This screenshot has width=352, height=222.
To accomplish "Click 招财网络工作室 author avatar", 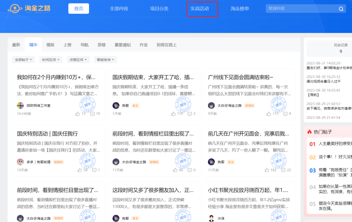I will coord(20,105).
